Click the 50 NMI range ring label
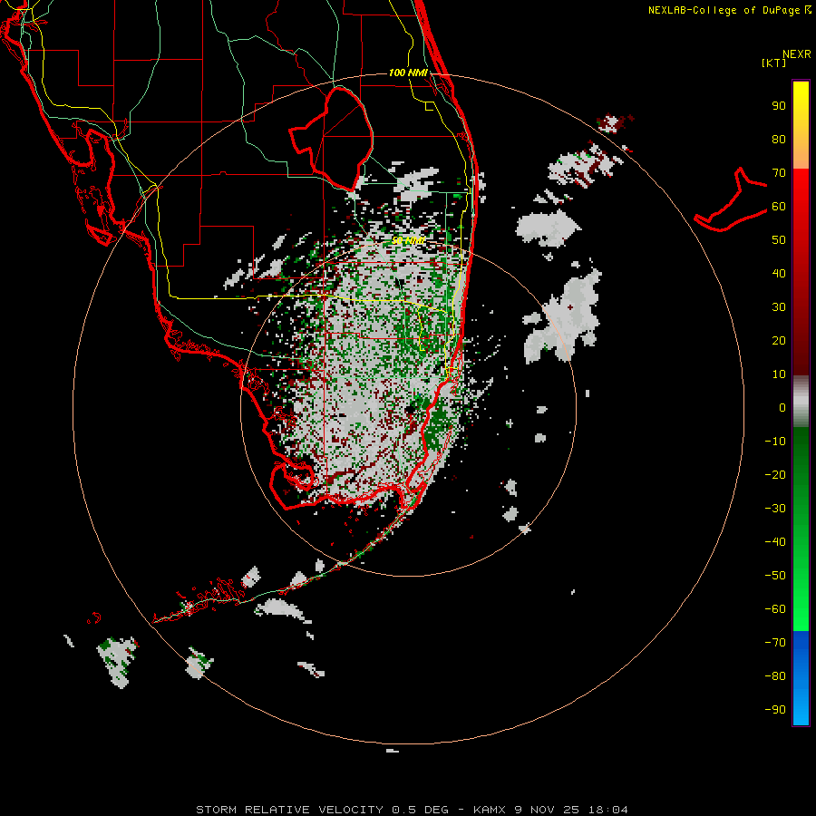The width and height of the screenshot is (816, 816). pyautogui.click(x=408, y=240)
